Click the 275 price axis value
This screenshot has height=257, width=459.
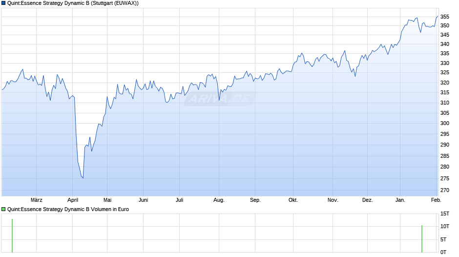click(x=445, y=178)
